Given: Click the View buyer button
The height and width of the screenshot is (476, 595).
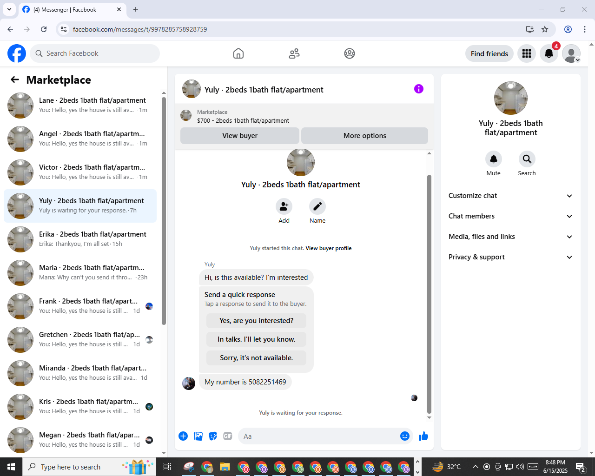Looking at the screenshot, I should point(240,136).
